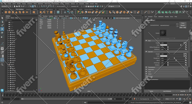Open the Edit Mesh menu

(x=41, y=4)
